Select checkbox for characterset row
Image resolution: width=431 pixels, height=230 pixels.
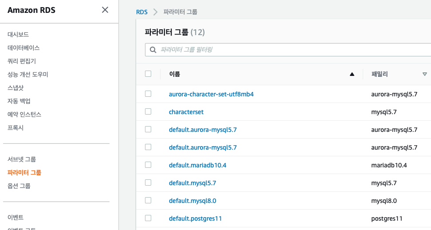click(x=148, y=111)
